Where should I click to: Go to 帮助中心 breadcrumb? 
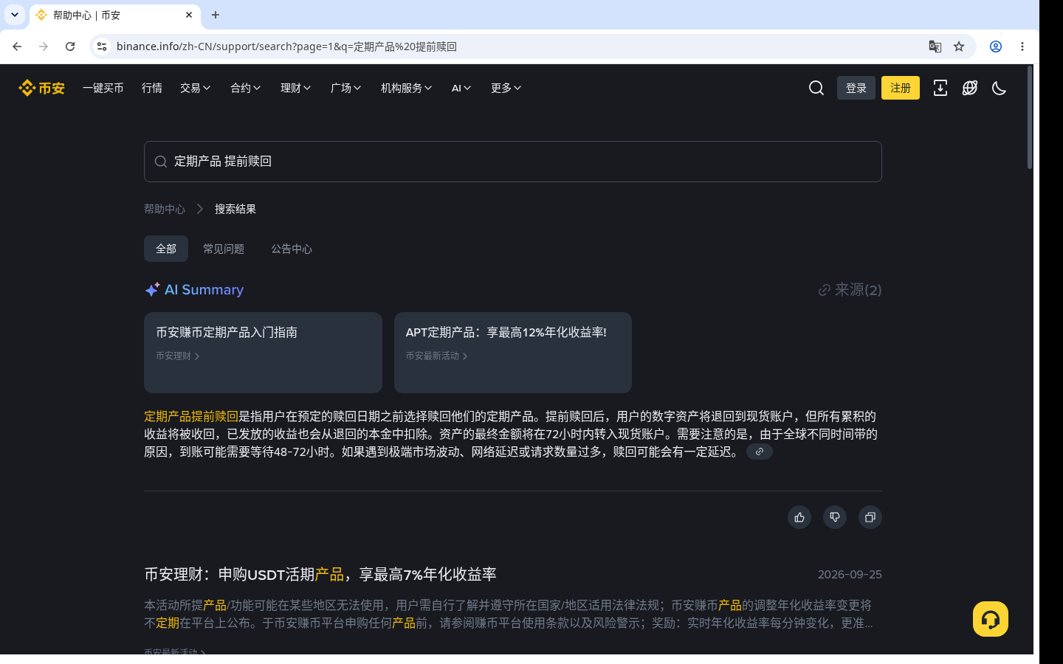click(x=165, y=209)
